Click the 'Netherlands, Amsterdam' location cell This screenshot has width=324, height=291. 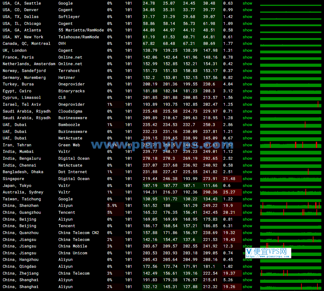[29, 64]
